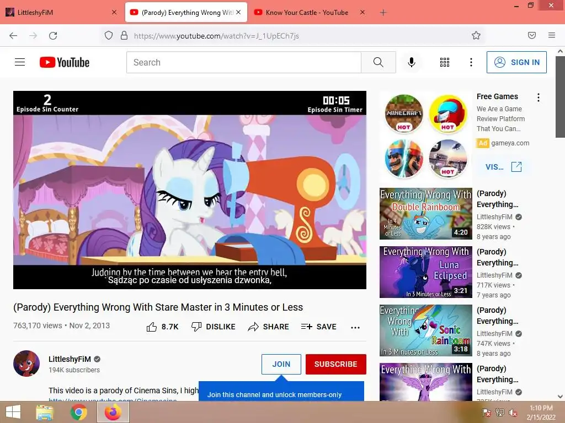
Task: Open the Twilight Sparkle video thumbnail
Action: pyautogui.click(x=425, y=382)
